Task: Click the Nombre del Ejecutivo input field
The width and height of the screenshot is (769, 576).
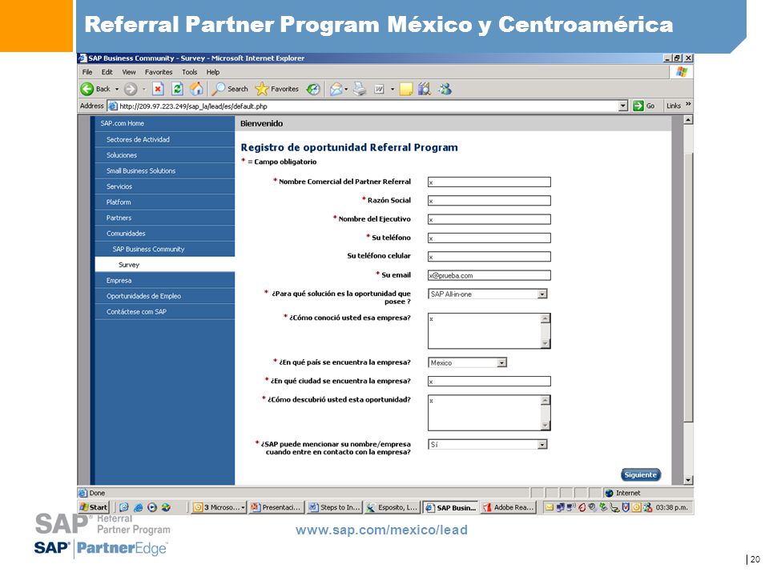Action: coord(489,219)
